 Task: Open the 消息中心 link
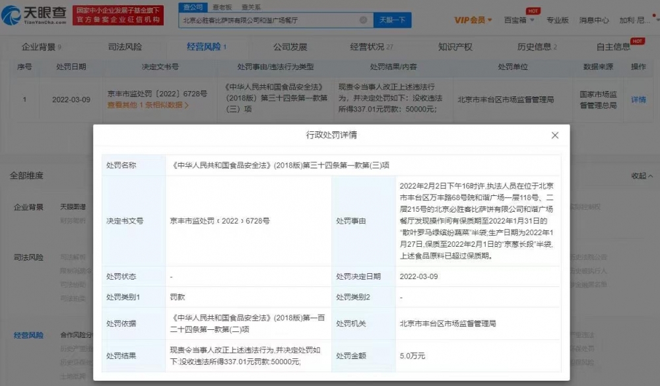pyautogui.click(x=594, y=20)
